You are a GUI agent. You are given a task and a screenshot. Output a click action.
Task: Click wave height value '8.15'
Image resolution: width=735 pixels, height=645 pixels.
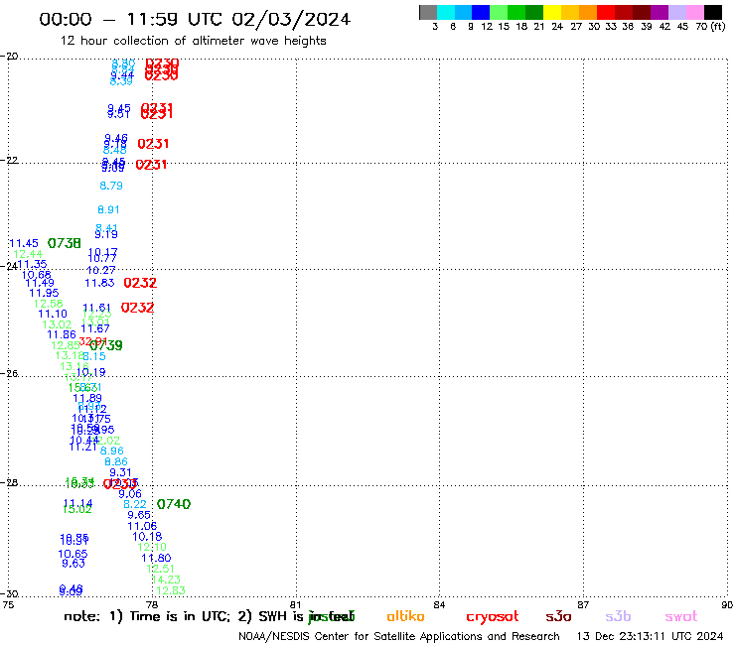click(x=94, y=357)
